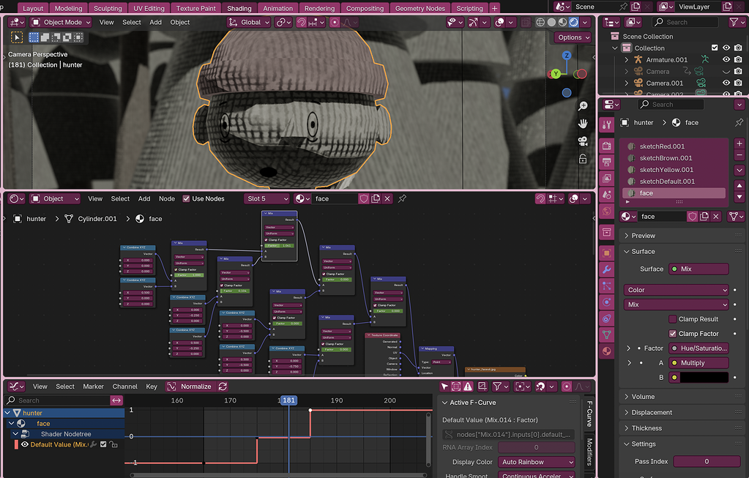Switch to Texture Paint workspace tab
The height and width of the screenshot is (478, 749).
[195, 8]
